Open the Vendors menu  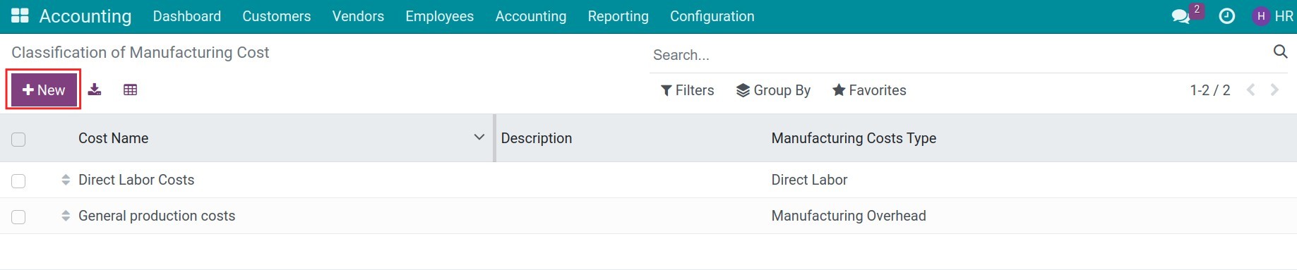coord(358,16)
